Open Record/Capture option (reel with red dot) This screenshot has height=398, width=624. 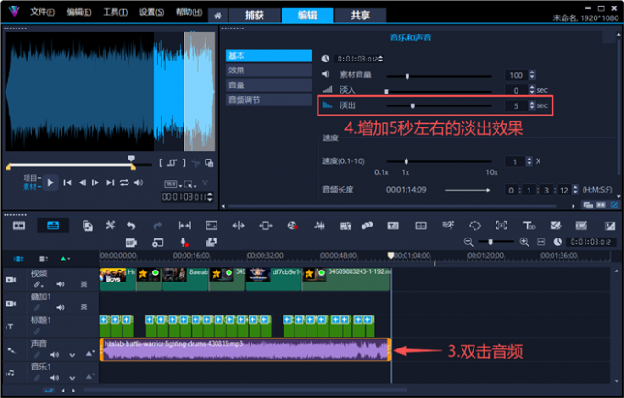tap(293, 226)
